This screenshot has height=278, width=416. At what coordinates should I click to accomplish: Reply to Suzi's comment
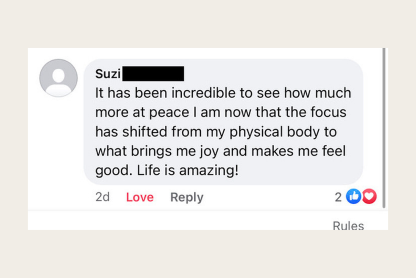(187, 197)
